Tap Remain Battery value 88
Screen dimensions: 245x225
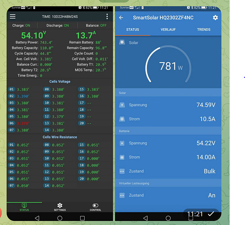pos(98,42)
